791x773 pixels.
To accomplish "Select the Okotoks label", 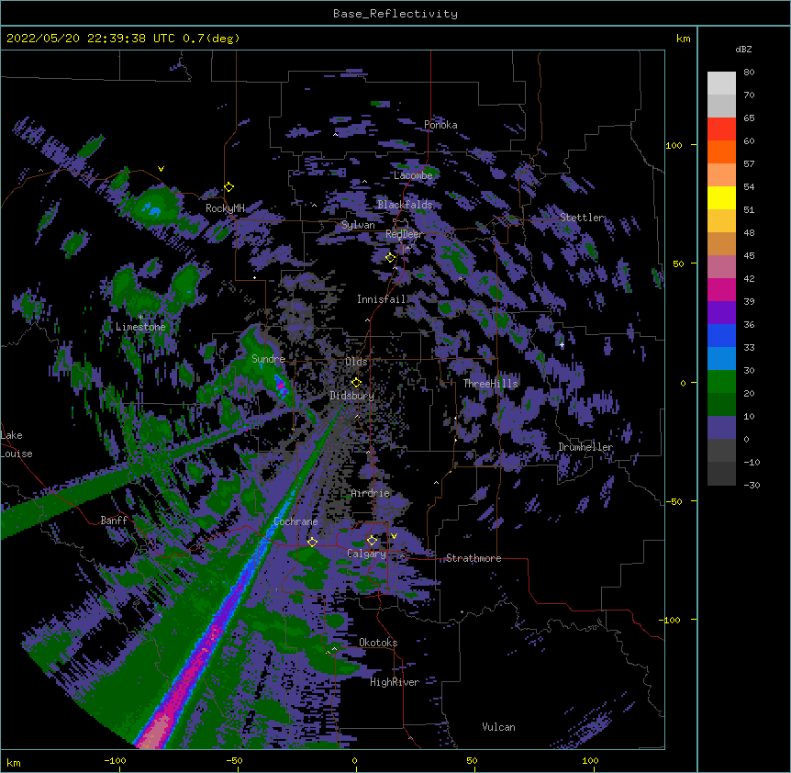I will 378,643.
